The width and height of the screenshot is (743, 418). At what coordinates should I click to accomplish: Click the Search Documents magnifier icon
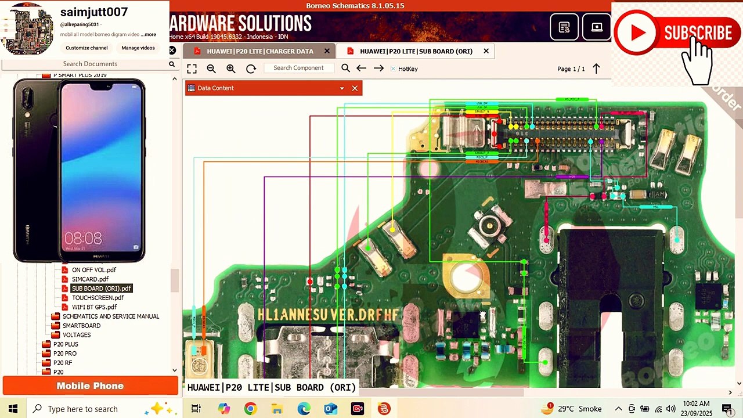tap(172, 64)
